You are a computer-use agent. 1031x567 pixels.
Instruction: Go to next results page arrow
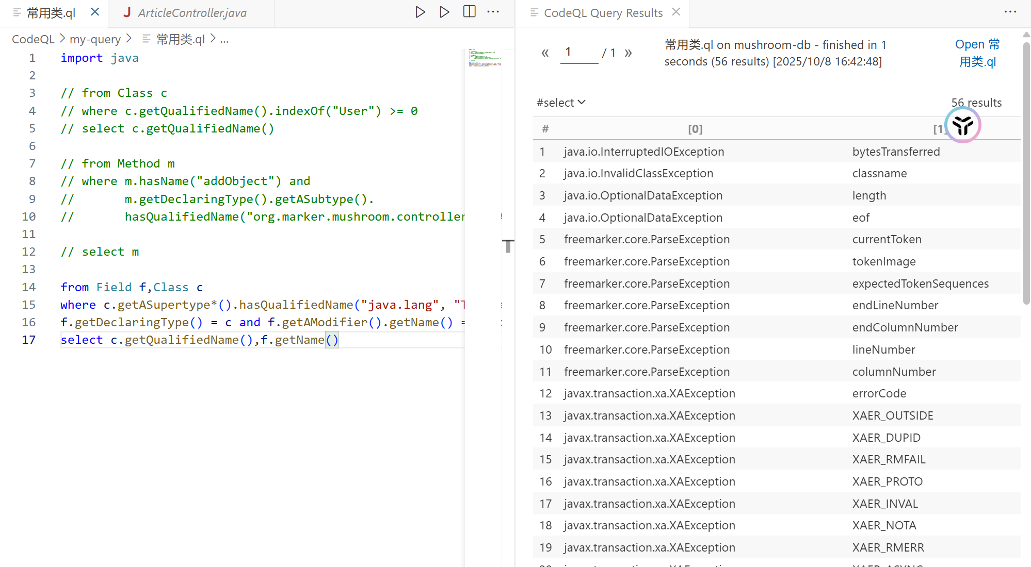[628, 53]
